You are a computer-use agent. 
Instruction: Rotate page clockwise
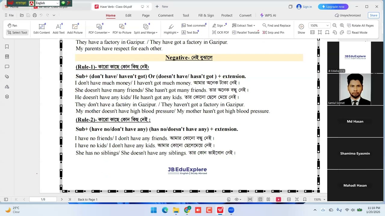pos(342,32)
